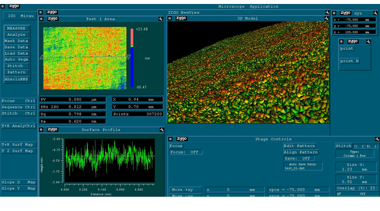Viewport: 380px width, 211px height.
Task: Click window menu box of Surface Profile
Action: (41, 130)
